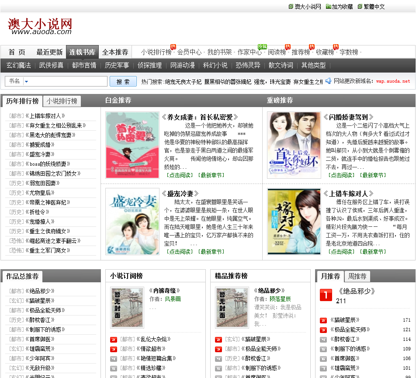Select the 全本推荐 tab
This screenshot has height=378, width=416.
[115, 52]
